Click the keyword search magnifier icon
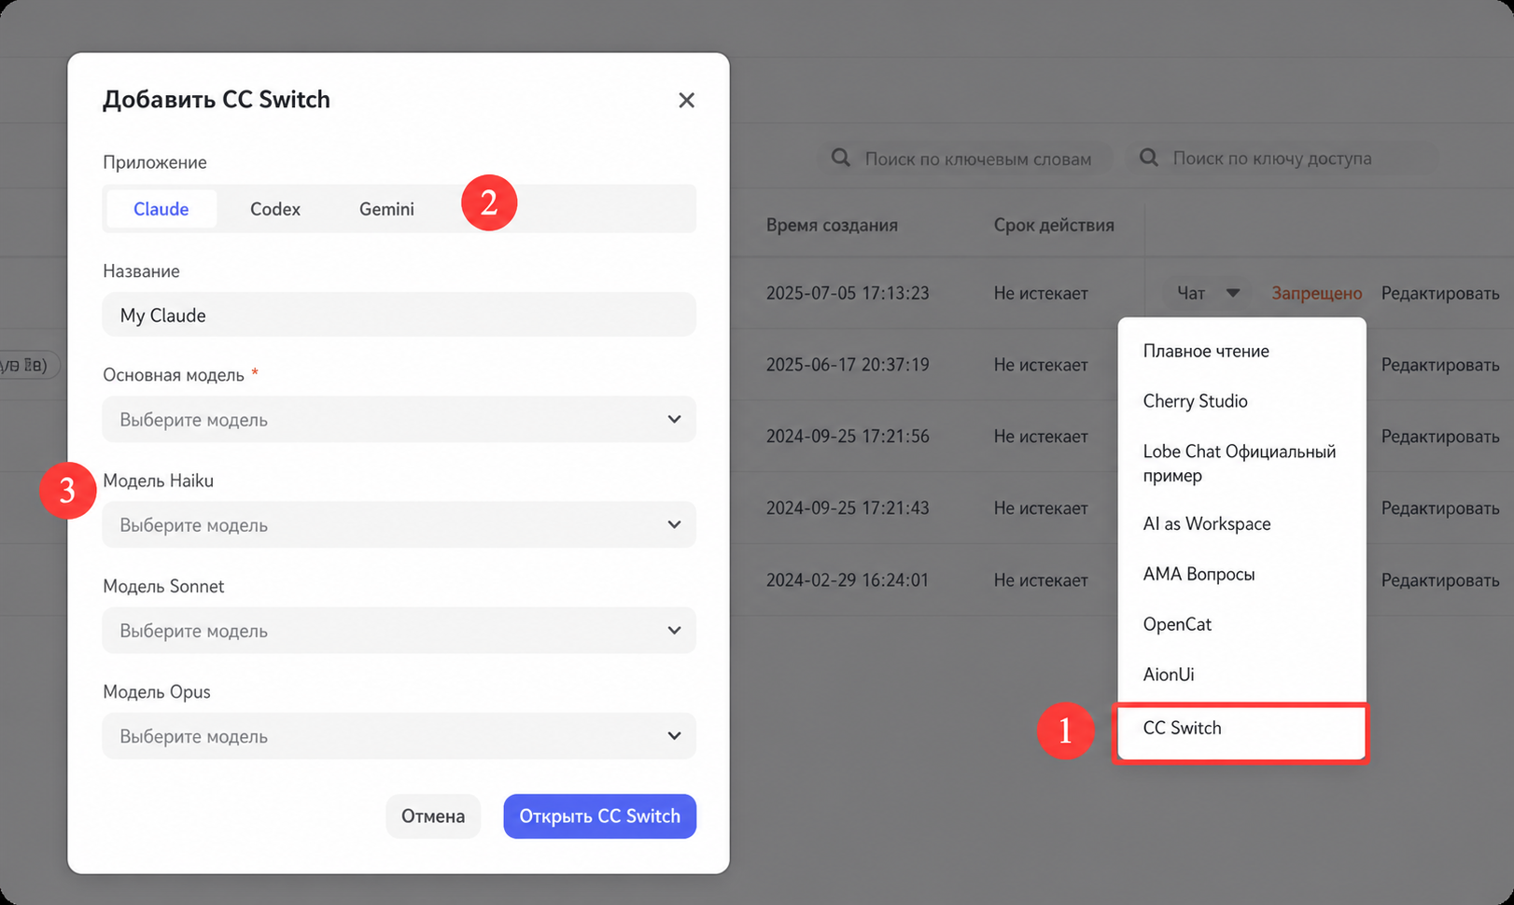 pyautogui.click(x=841, y=158)
